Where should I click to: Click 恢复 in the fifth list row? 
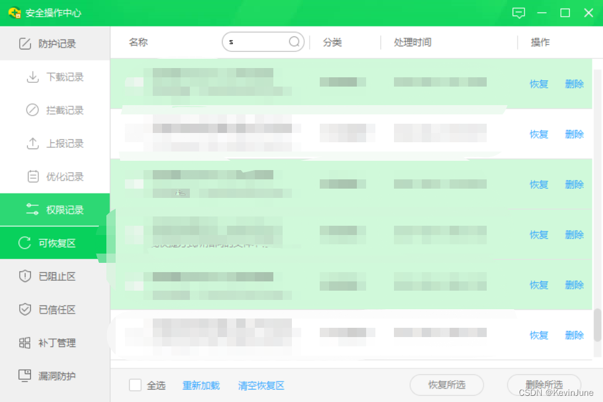point(539,285)
